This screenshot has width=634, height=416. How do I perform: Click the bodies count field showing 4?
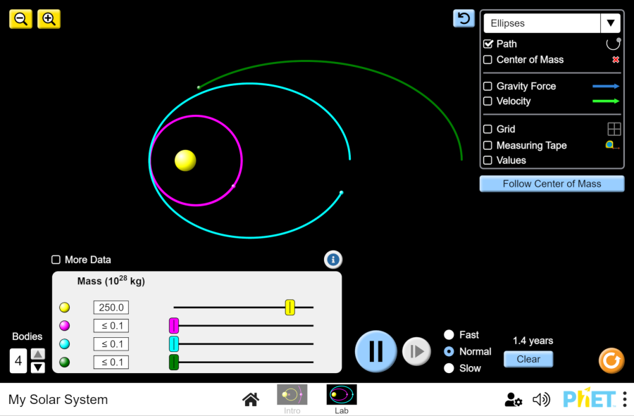pos(18,360)
